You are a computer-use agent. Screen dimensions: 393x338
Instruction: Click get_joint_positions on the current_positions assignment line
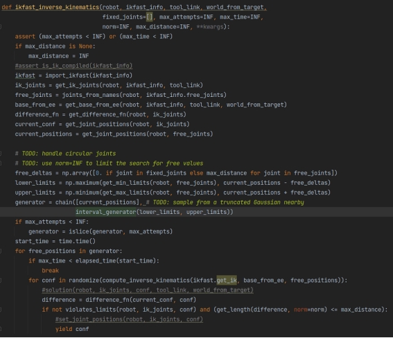(x=114, y=134)
